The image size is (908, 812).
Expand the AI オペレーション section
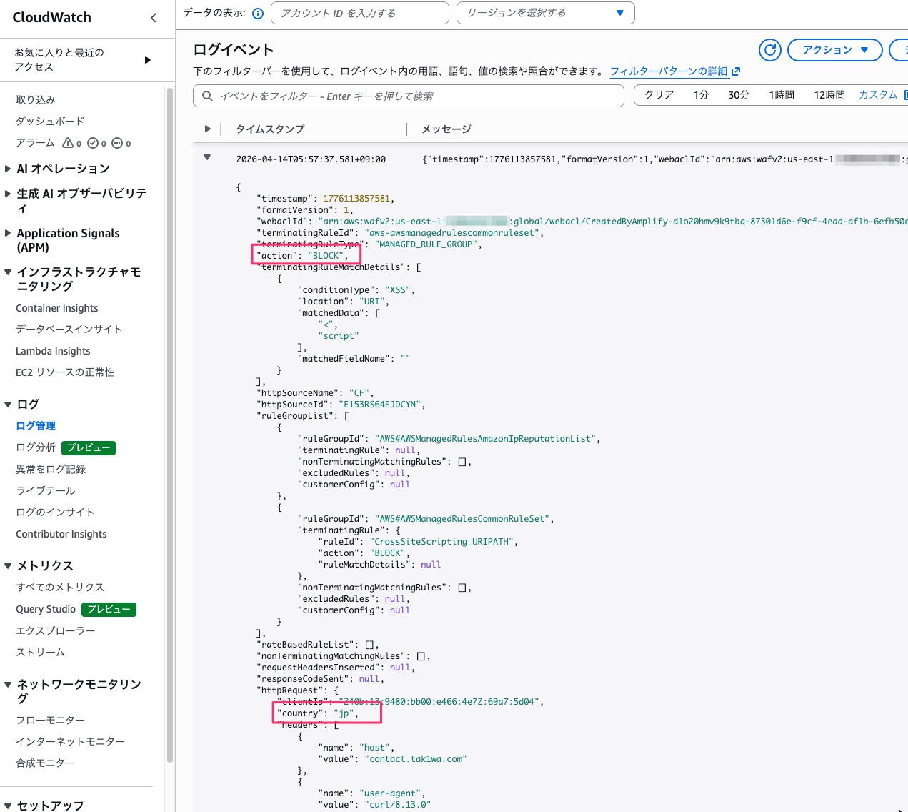pos(7,169)
